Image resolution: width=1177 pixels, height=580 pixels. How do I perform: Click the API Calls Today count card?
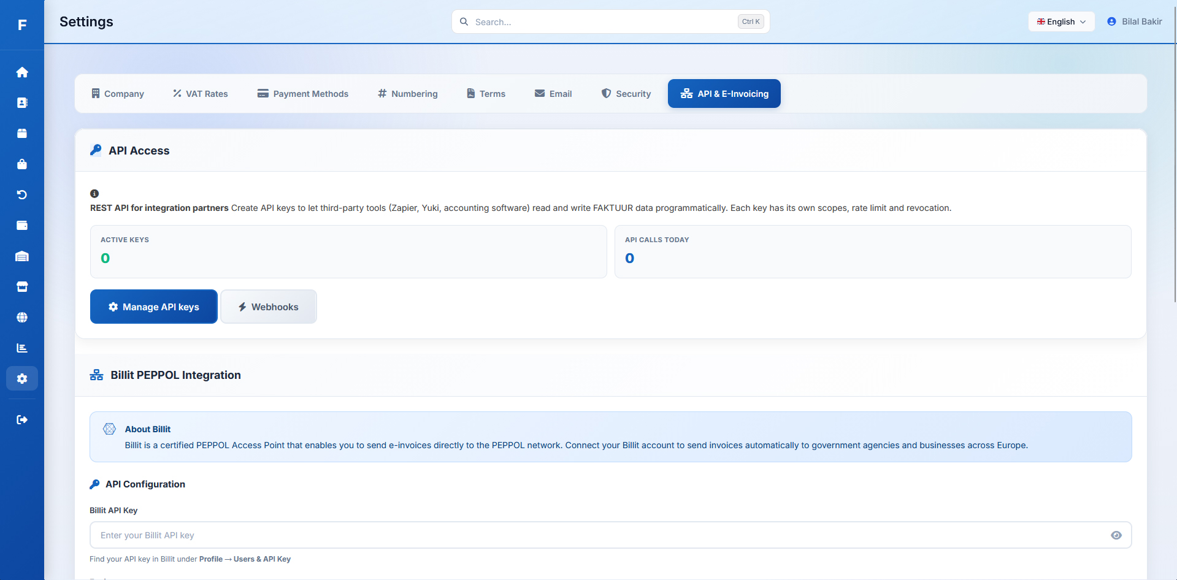873,251
